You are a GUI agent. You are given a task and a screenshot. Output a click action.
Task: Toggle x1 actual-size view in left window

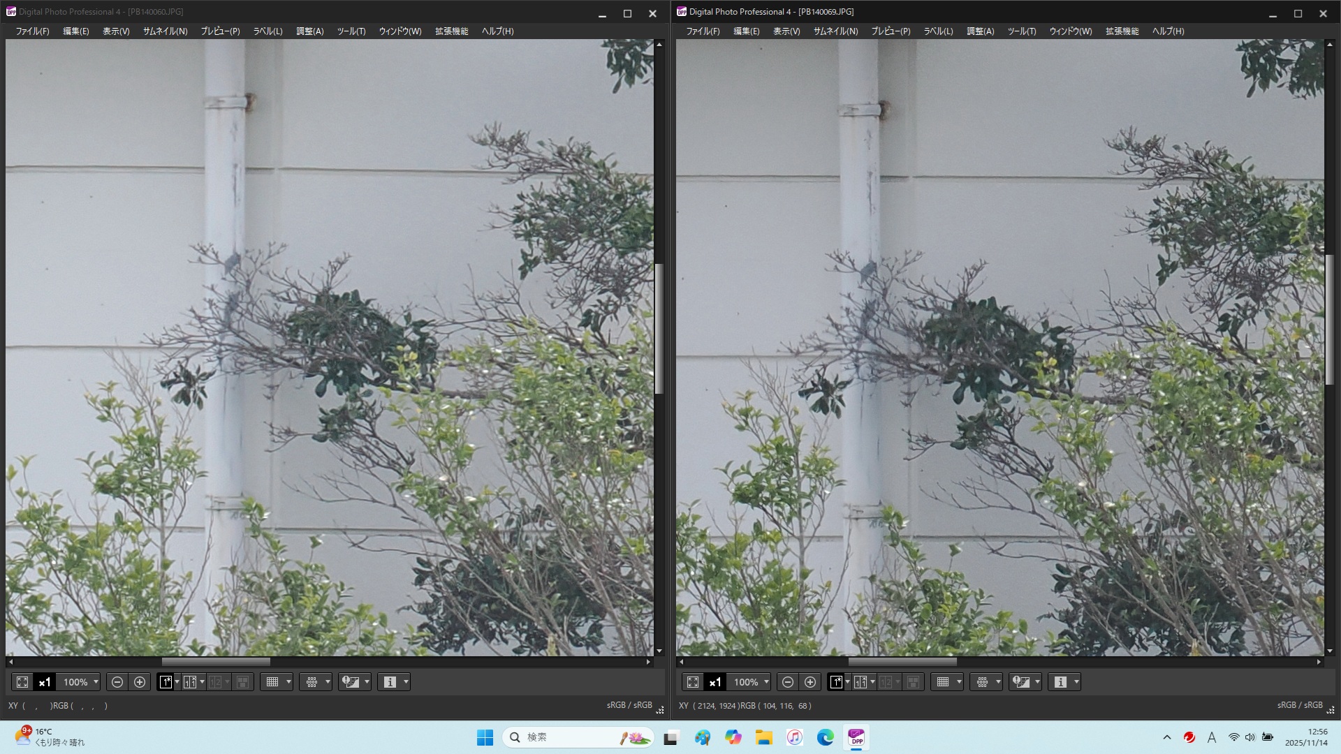point(45,682)
